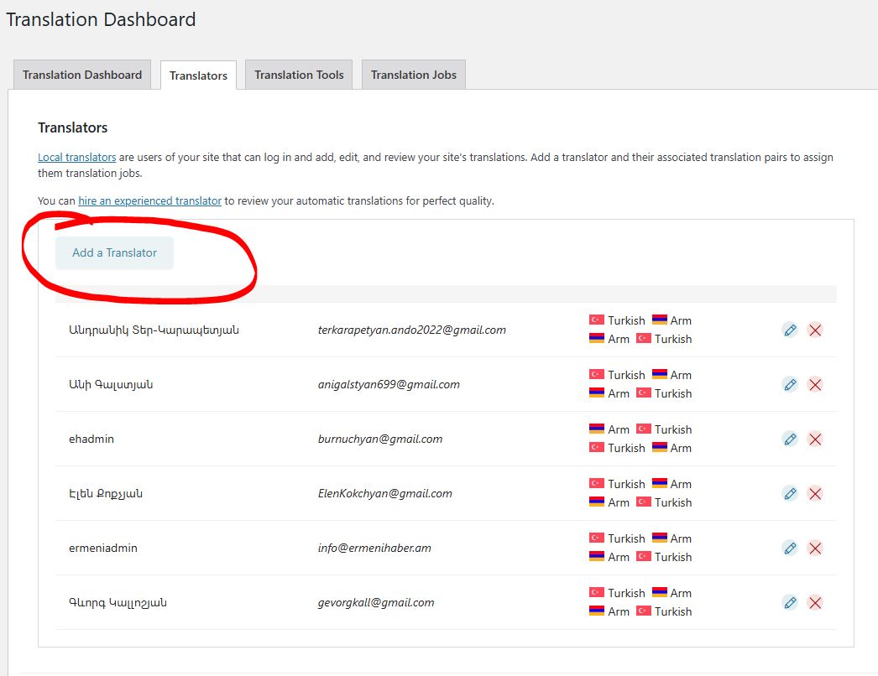This screenshot has height=676, width=878.
Task: Edit translator with email terkarapetyan.ando2022@gmail.com
Action: (789, 330)
